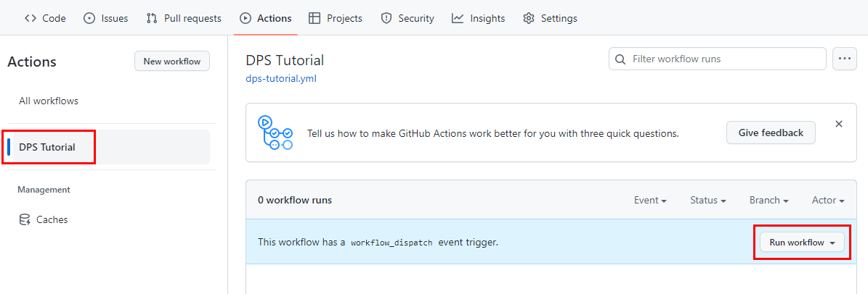Screen dimensions: 868x294
Task: Dismiss the feedback banner with X
Action: [x=839, y=124]
